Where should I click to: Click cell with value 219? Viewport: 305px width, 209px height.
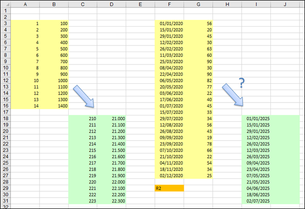83,175
